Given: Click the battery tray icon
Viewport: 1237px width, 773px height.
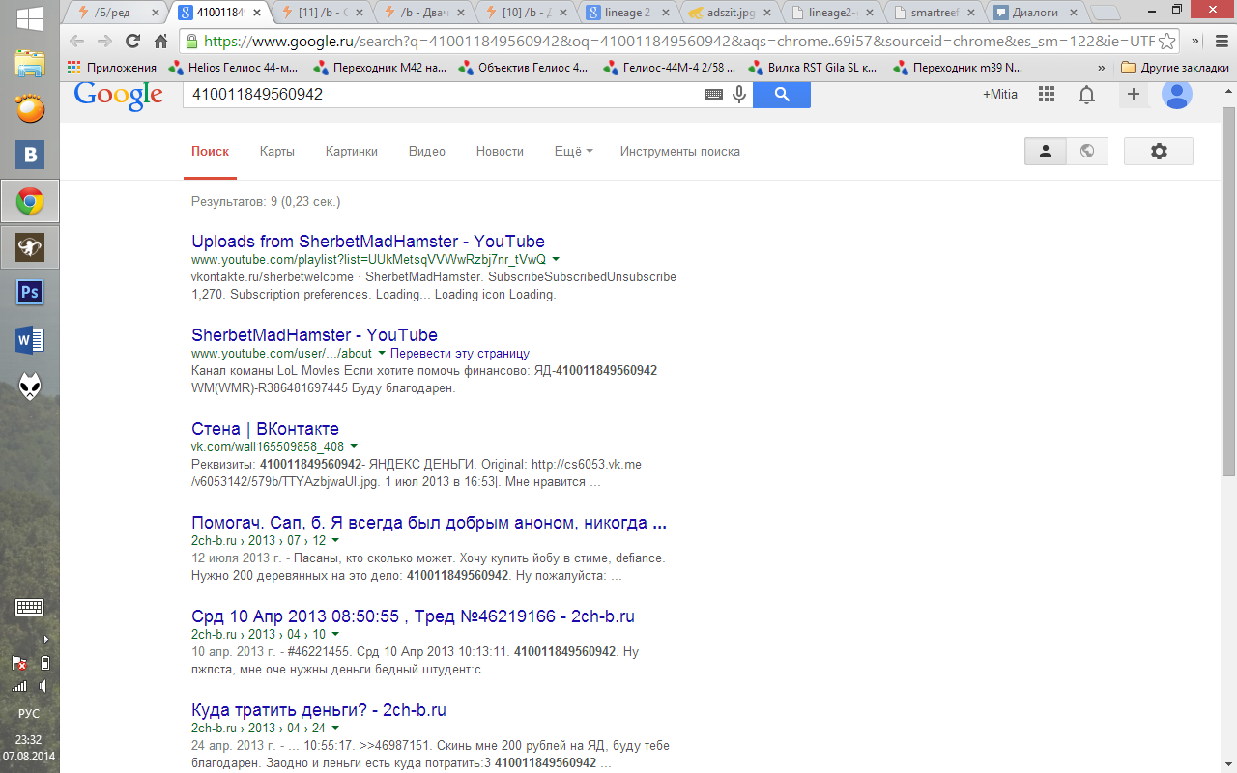Looking at the screenshot, I should [44, 664].
